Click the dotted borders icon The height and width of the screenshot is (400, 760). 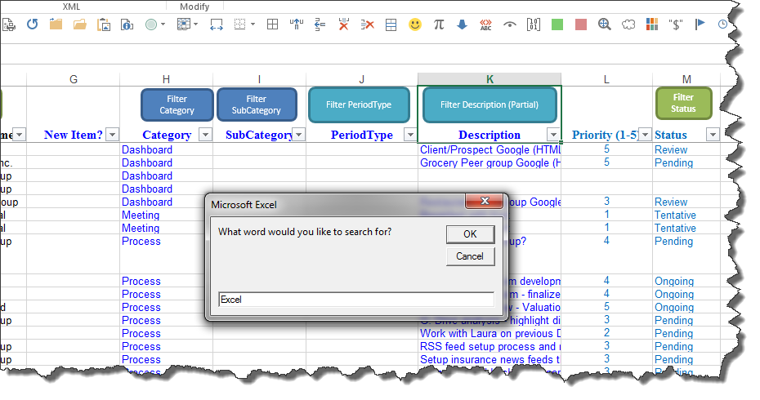tap(240, 24)
